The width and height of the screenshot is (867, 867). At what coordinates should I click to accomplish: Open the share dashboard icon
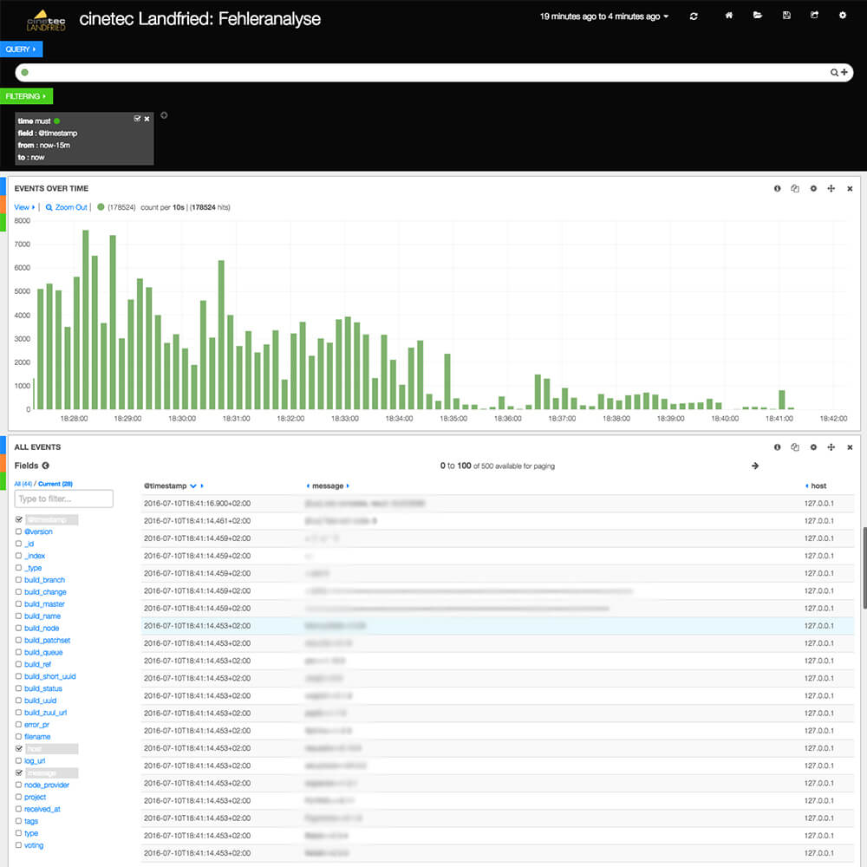click(x=814, y=16)
